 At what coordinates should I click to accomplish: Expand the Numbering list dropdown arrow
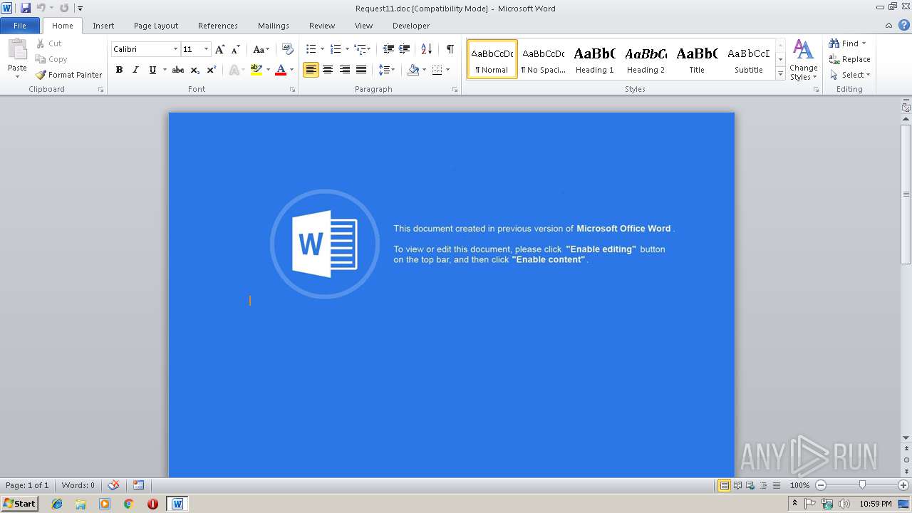click(347, 49)
